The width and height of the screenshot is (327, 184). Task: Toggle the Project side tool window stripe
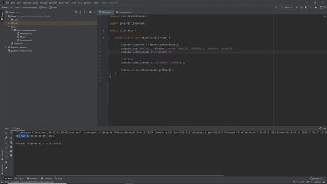click(2, 16)
